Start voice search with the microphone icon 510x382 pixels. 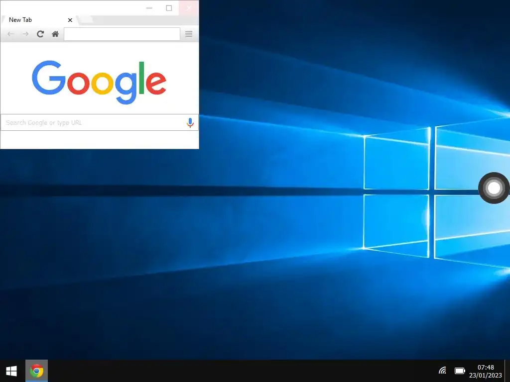(x=190, y=123)
